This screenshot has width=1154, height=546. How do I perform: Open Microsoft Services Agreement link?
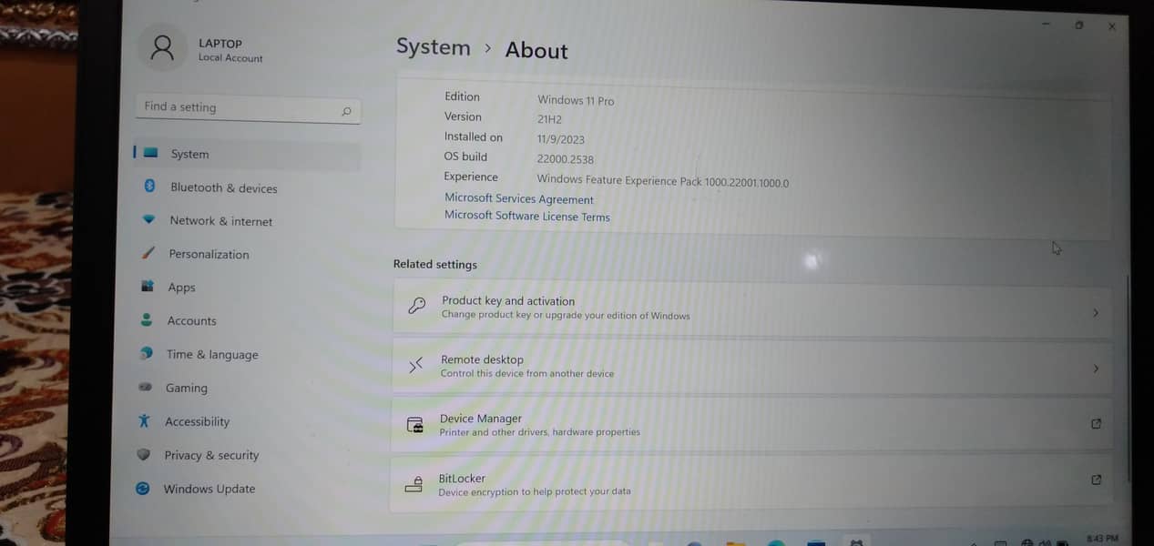coord(518,199)
